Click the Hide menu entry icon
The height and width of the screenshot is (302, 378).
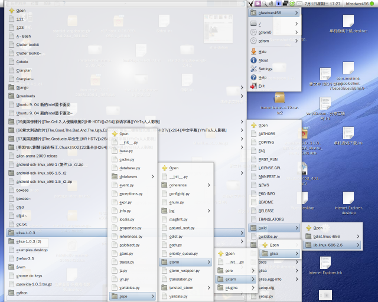point(253,51)
